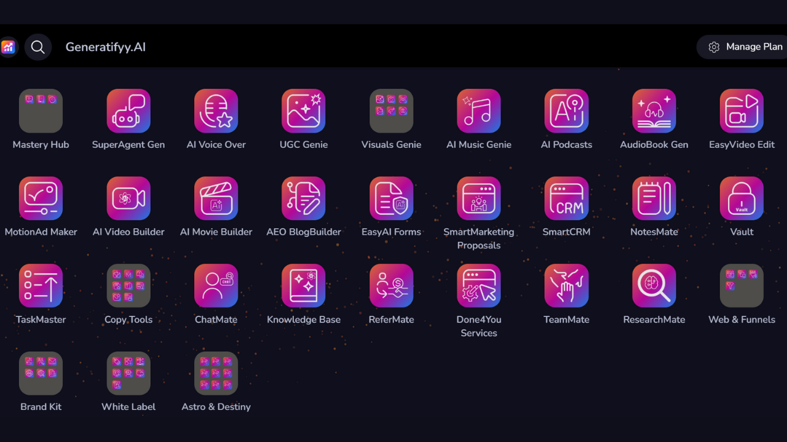Launch the AudioBook Gen tool
787x442 pixels.
tap(654, 111)
